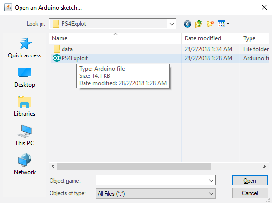Image resolution: width=272 pixels, height=203 pixels.
Task: Open the View Menu icon
Action: pos(224,24)
